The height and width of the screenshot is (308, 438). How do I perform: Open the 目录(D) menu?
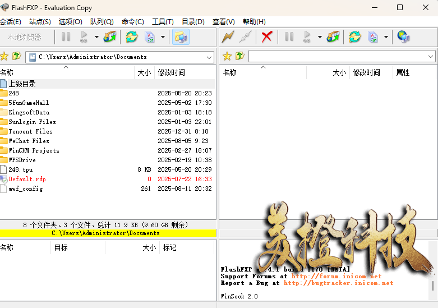click(193, 22)
